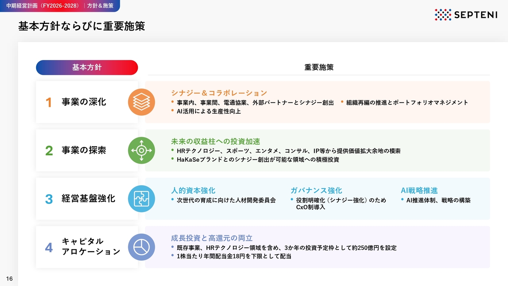Screen dimensions: 508x286
Task: Click the page number 16
Action: tap(9, 279)
